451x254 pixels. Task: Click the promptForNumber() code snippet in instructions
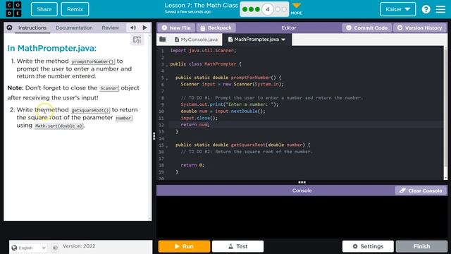(x=93, y=61)
